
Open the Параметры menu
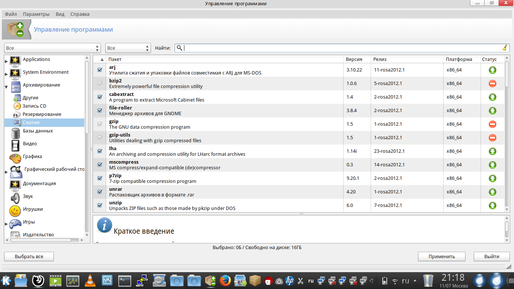36,14
